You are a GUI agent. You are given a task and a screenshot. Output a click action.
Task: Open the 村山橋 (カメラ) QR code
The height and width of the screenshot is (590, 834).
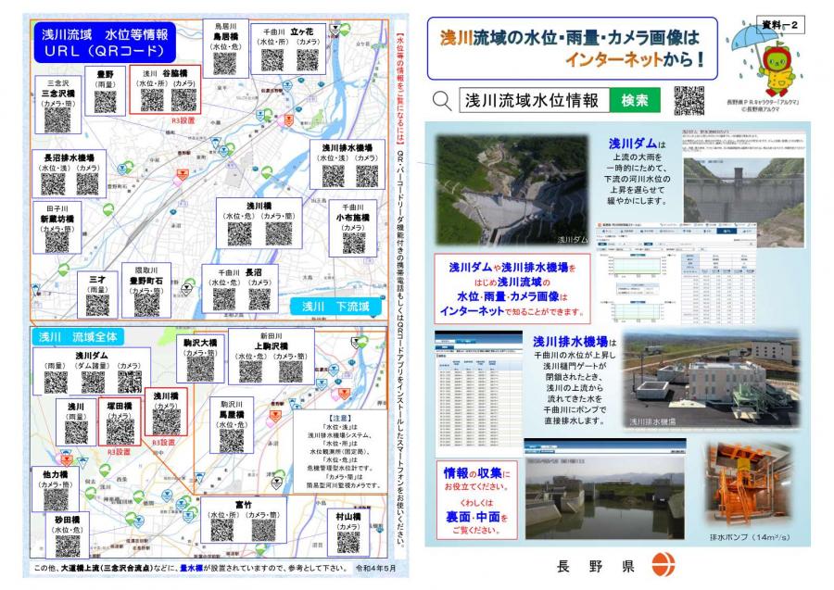348,542
